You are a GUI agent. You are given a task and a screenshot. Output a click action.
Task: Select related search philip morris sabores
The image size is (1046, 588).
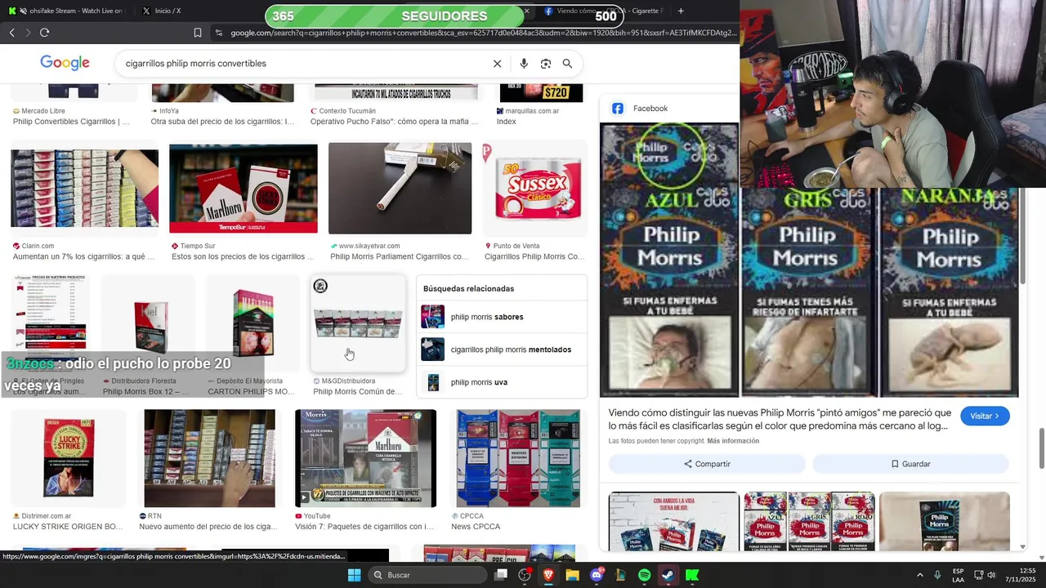502,317
